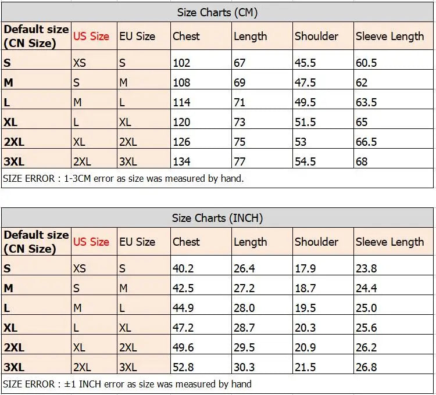Click the "Size Charts (INCH)" title
The image size is (436, 395).
click(x=217, y=218)
